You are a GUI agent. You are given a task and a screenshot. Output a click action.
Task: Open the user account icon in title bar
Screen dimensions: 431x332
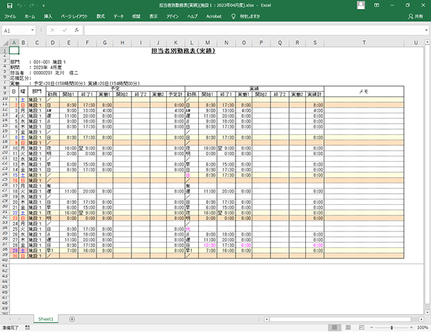pyautogui.click(x=362, y=5)
